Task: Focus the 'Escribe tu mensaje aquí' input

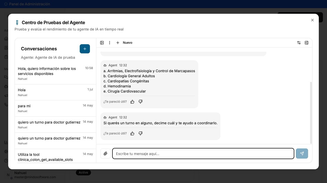Action: coord(203,154)
